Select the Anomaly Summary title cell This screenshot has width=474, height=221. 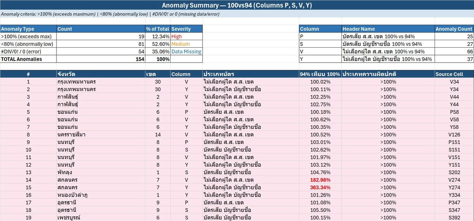coord(237,5)
